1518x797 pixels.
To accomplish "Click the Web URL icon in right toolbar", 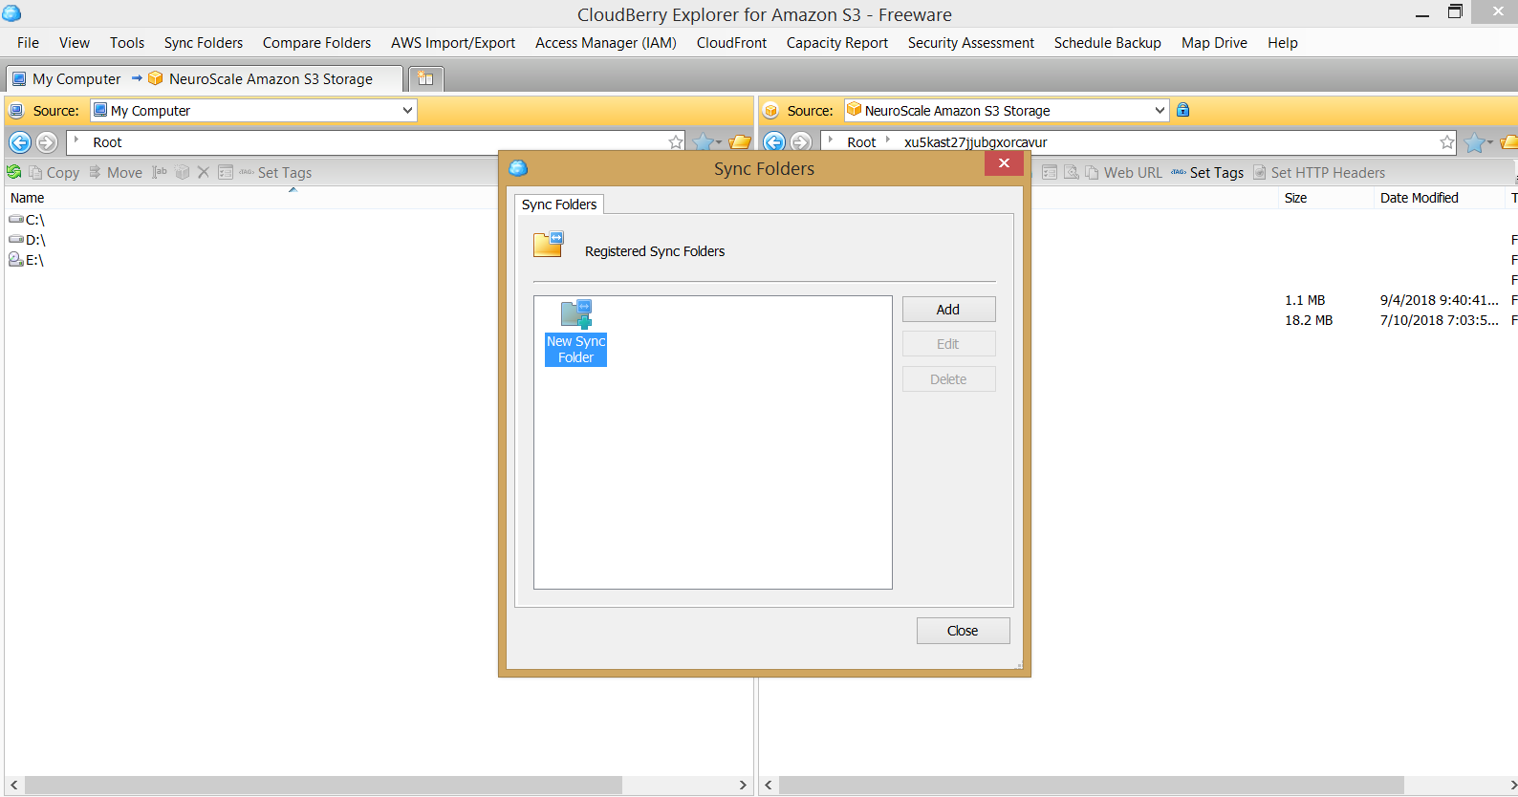I will (x=1091, y=172).
